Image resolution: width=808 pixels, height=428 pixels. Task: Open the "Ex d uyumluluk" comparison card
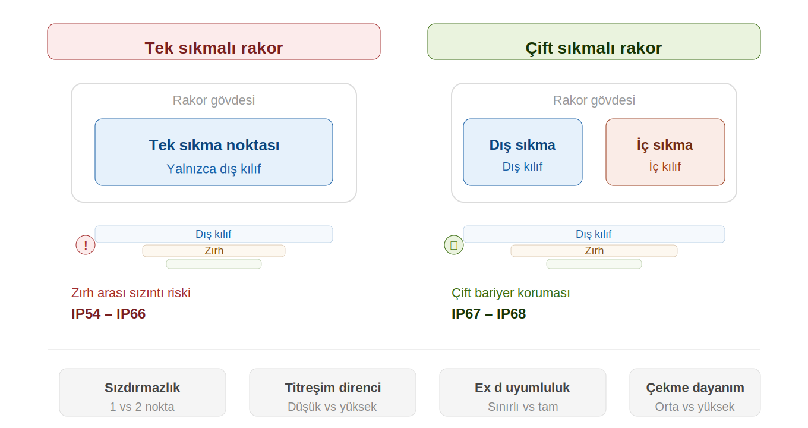(x=523, y=392)
